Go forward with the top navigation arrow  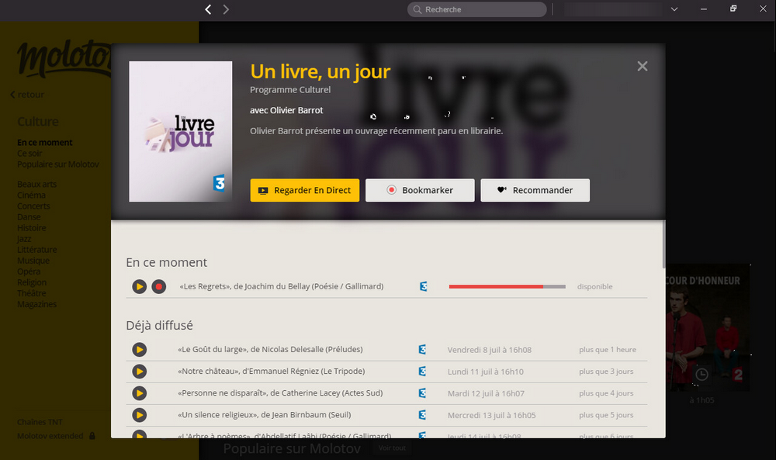226,9
